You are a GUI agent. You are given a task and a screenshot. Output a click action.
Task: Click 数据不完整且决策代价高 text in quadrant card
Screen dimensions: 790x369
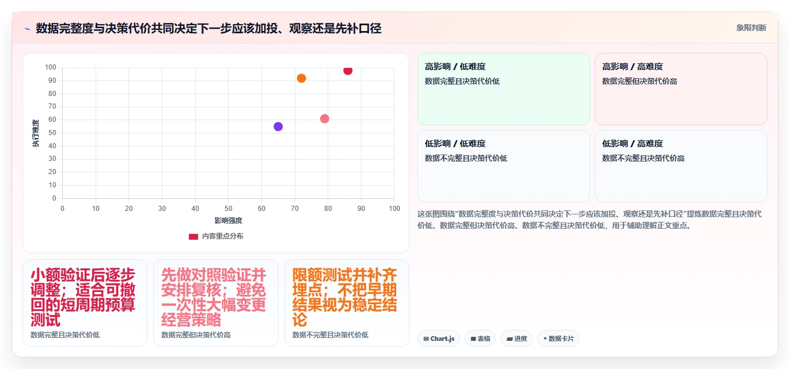pyautogui.click(x=643, y=158)
